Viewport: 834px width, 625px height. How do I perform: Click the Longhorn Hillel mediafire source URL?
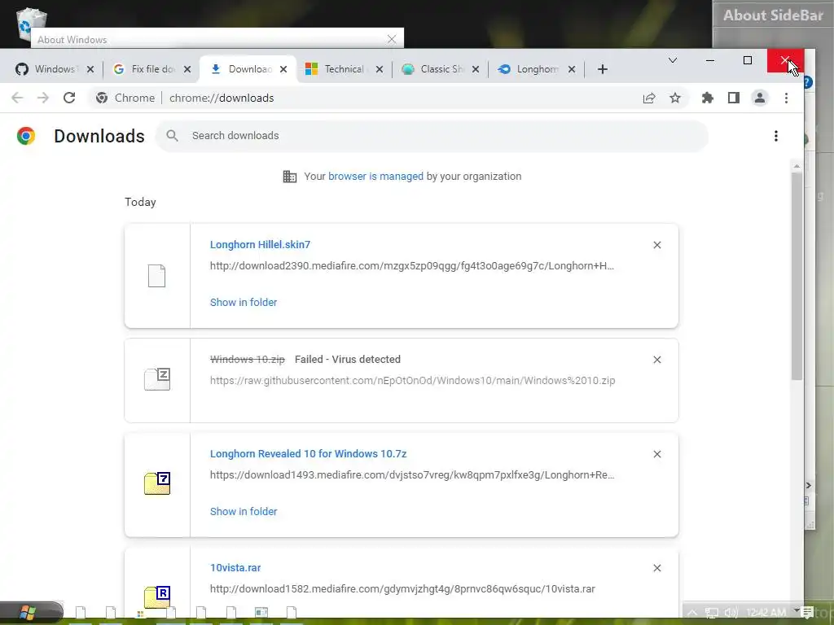point(411,266)
